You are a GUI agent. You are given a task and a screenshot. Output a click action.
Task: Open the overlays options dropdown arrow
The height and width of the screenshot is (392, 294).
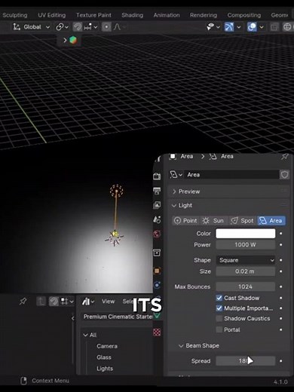pyautogui.click(x=262, y=27)
